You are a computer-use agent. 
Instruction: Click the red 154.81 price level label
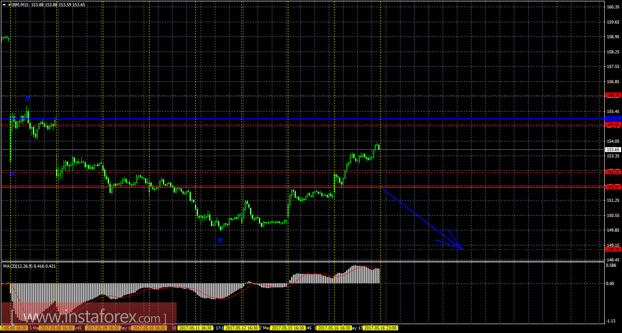click(614, 125)
